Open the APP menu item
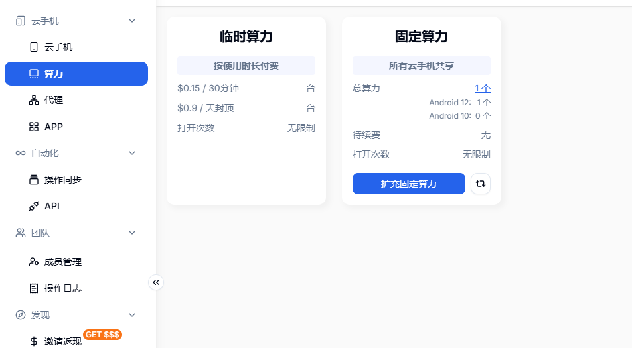 76,127
